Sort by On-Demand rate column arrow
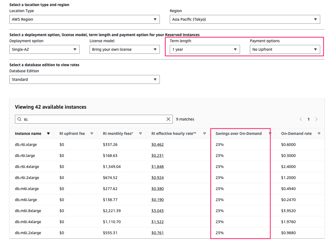334x243 pixels. coord(319,133)
